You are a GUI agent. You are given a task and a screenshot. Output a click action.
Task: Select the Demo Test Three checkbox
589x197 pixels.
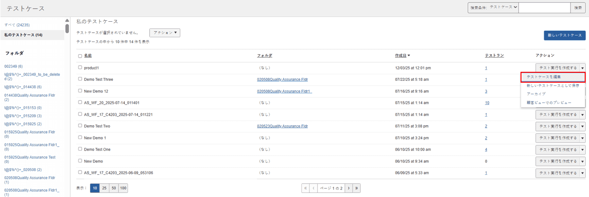tap(80, 79)
